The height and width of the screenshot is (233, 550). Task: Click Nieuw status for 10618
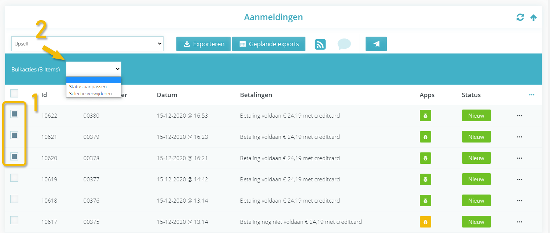476,201
